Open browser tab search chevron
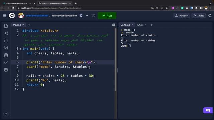The width and height of the screenshot is (214, 120). pyautogui.click(x=211, y=3)
